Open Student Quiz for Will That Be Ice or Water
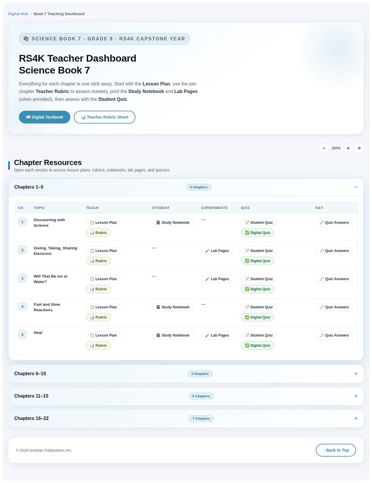The height and width of the screenshot is (483, 372). [259, 279]
